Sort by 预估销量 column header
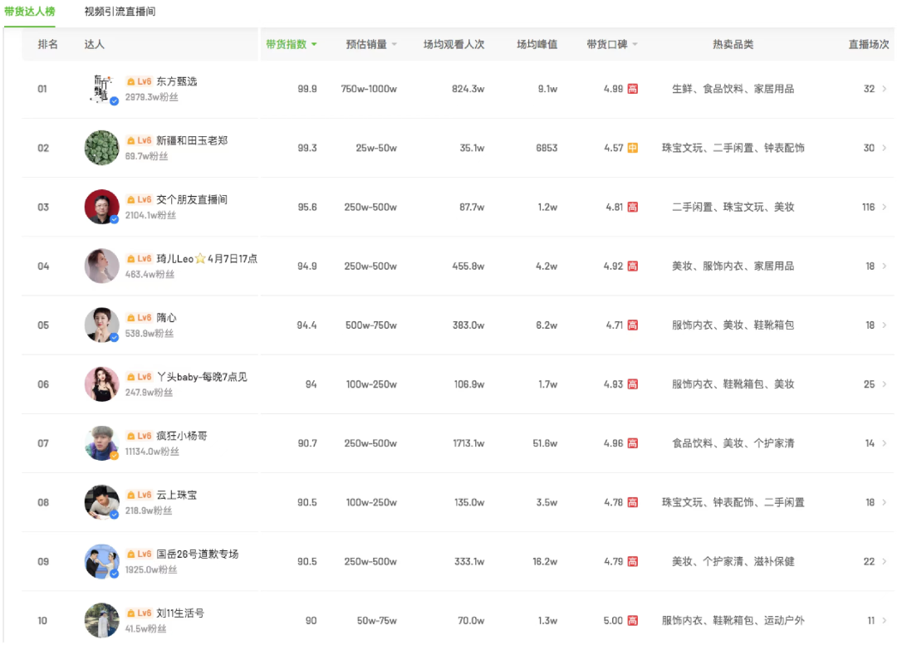Viewport: 897px width, 645px height. 371,44
